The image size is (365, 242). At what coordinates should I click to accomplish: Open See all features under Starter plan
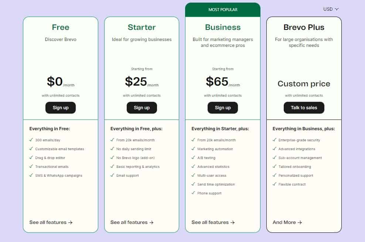click(x=132, y=222)
